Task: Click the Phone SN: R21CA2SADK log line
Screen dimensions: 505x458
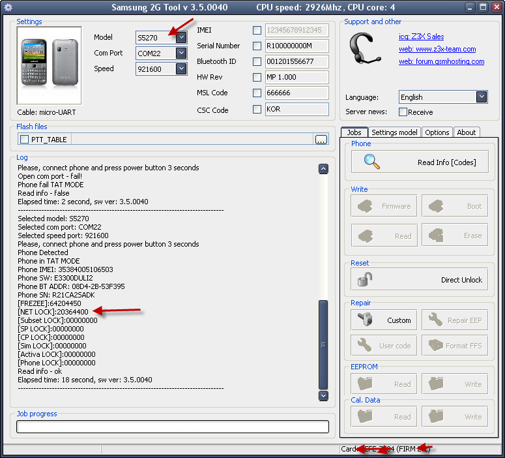Action: [56, 295]
